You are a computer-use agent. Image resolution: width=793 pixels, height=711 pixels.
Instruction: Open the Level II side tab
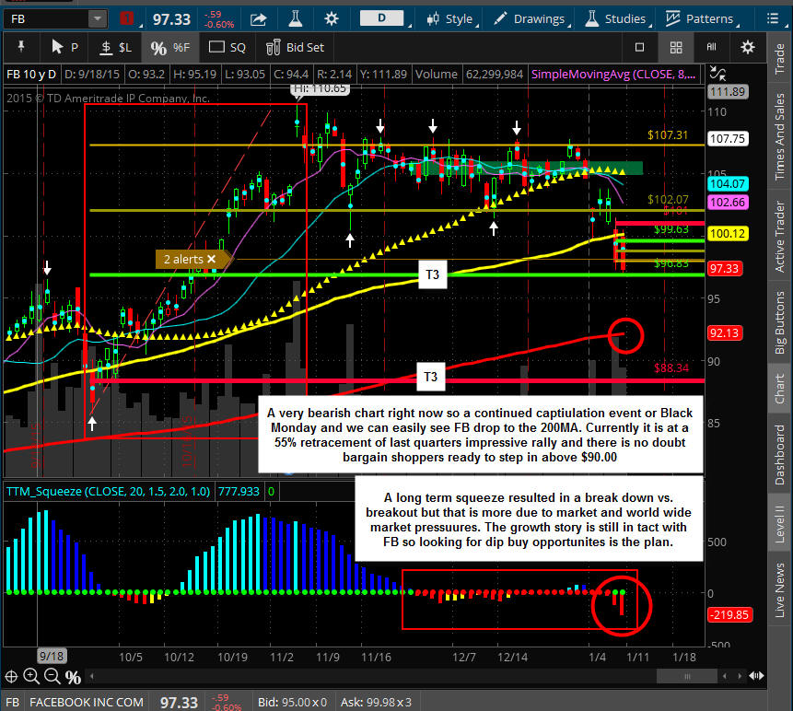[x=779, y=523]
